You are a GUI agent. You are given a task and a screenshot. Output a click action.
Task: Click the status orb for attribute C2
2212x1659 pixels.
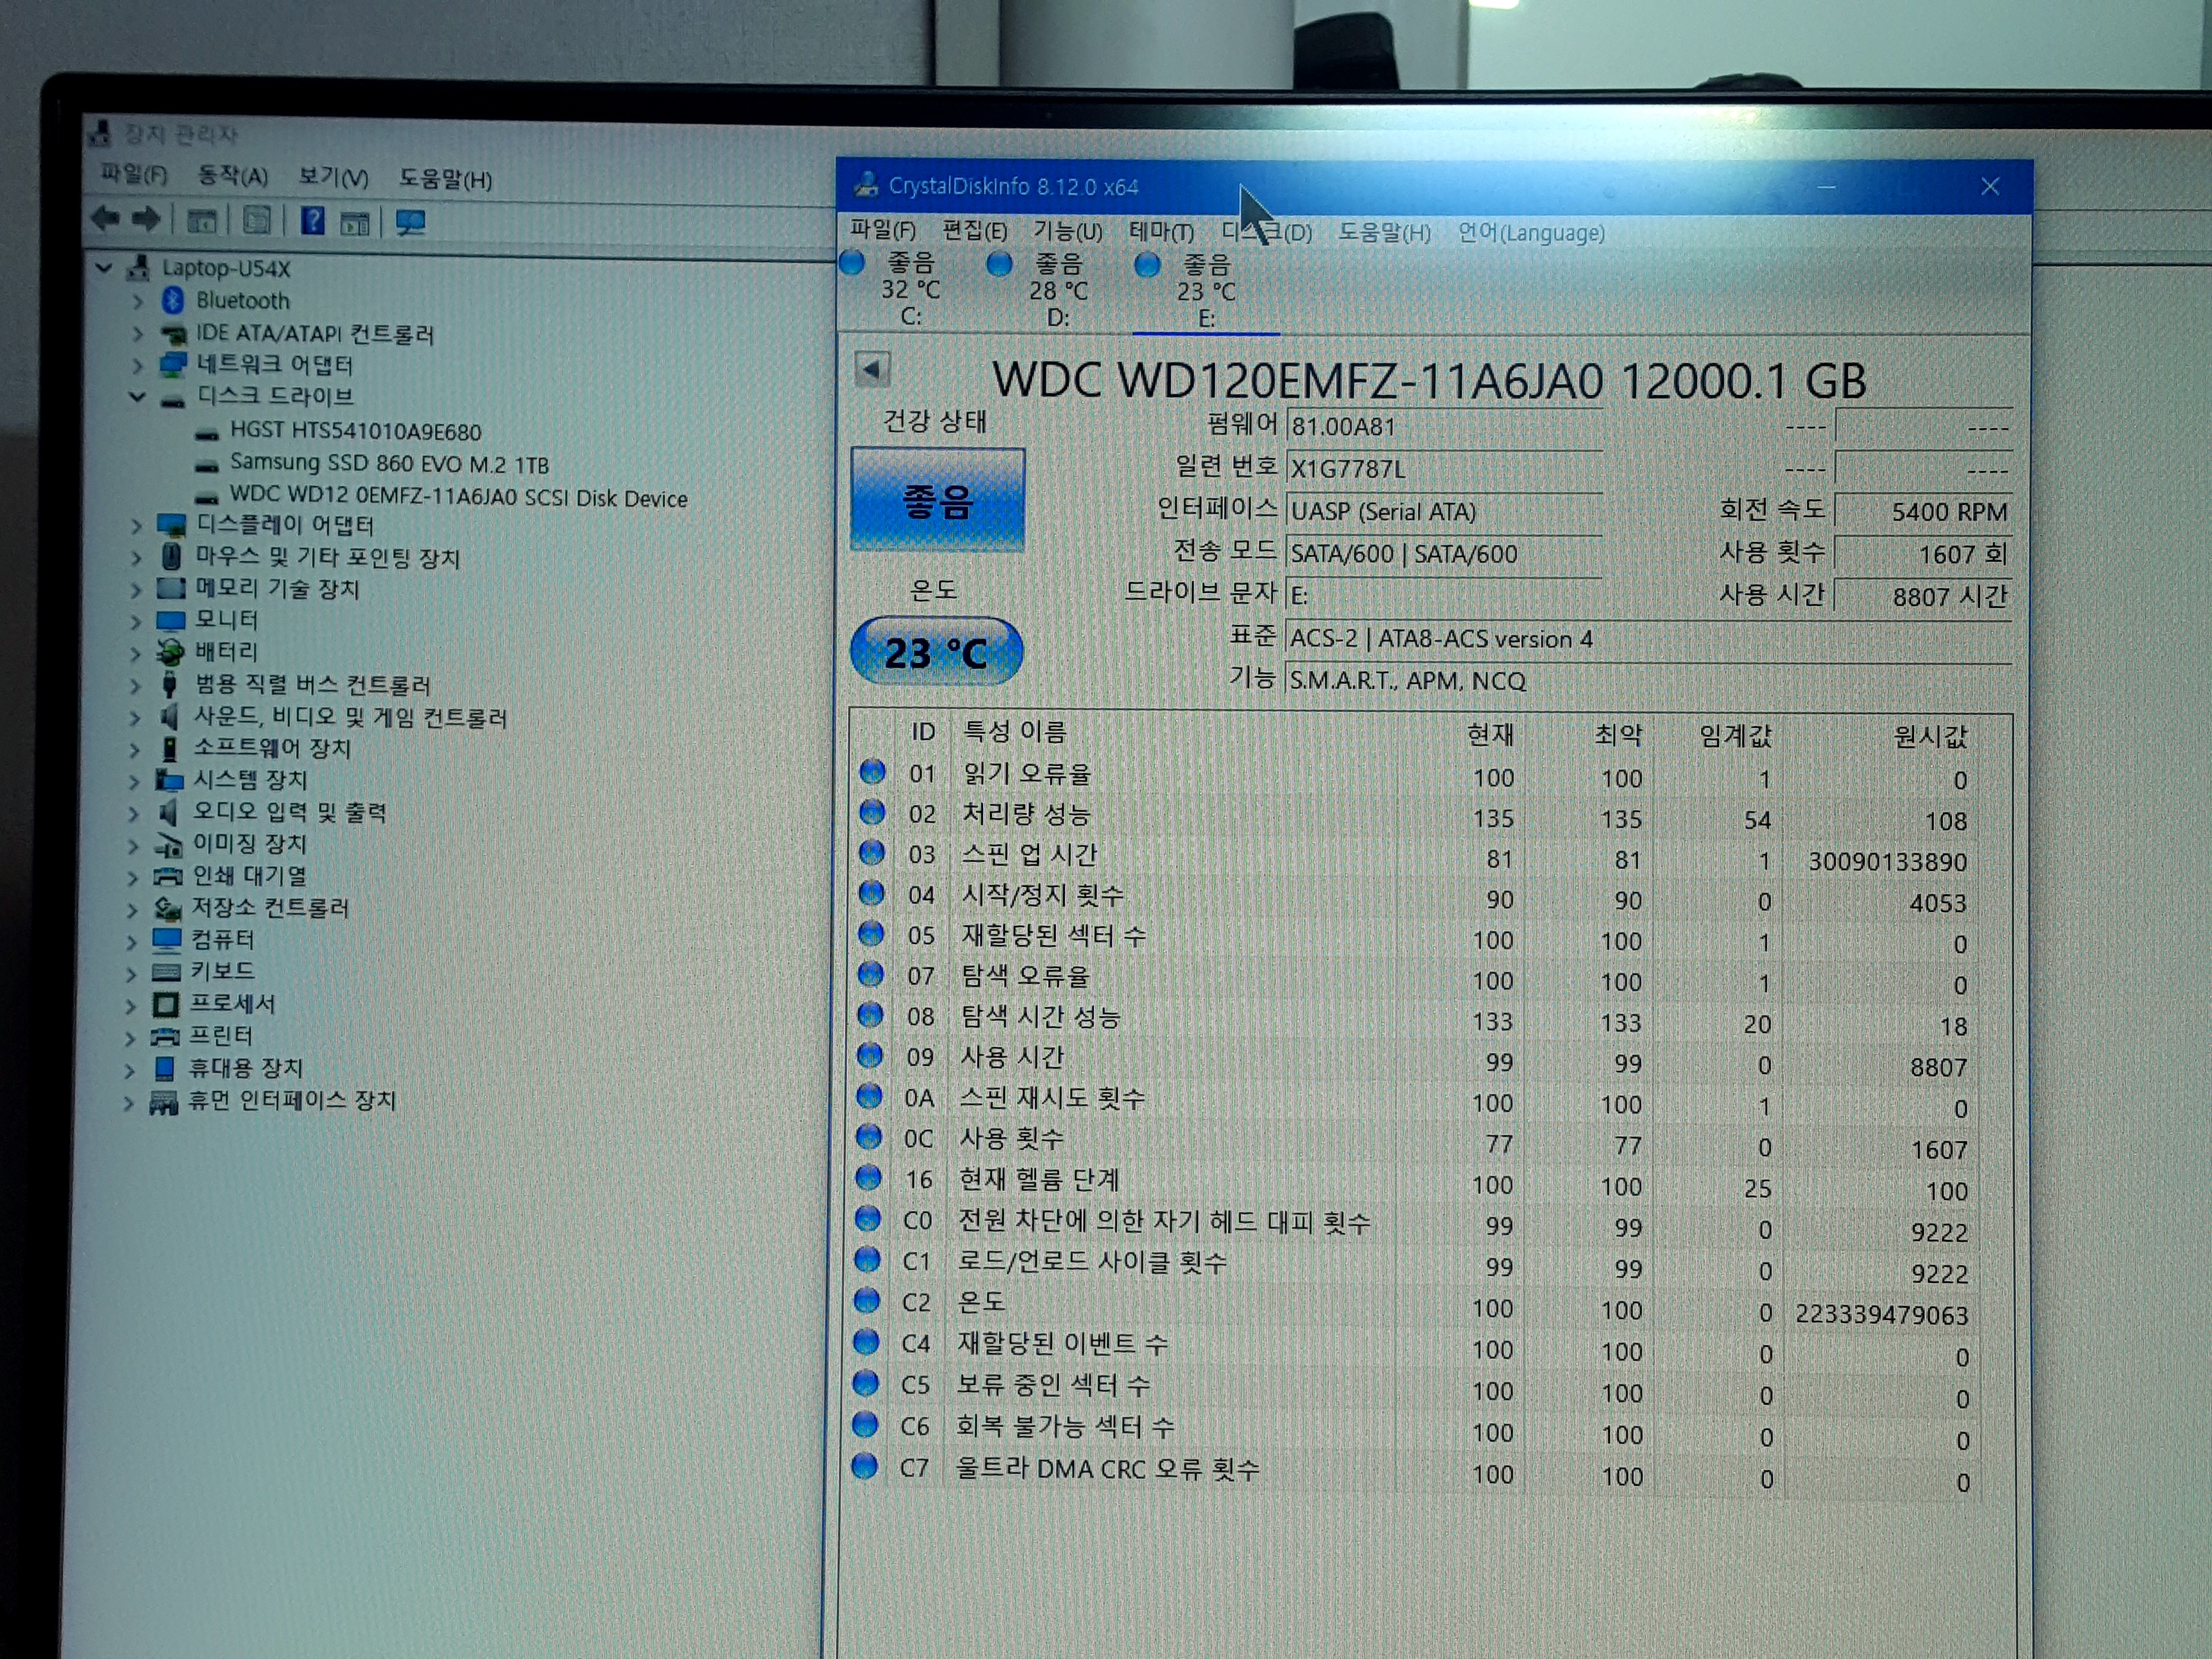pyautogui.click(x=868, y=1300)
